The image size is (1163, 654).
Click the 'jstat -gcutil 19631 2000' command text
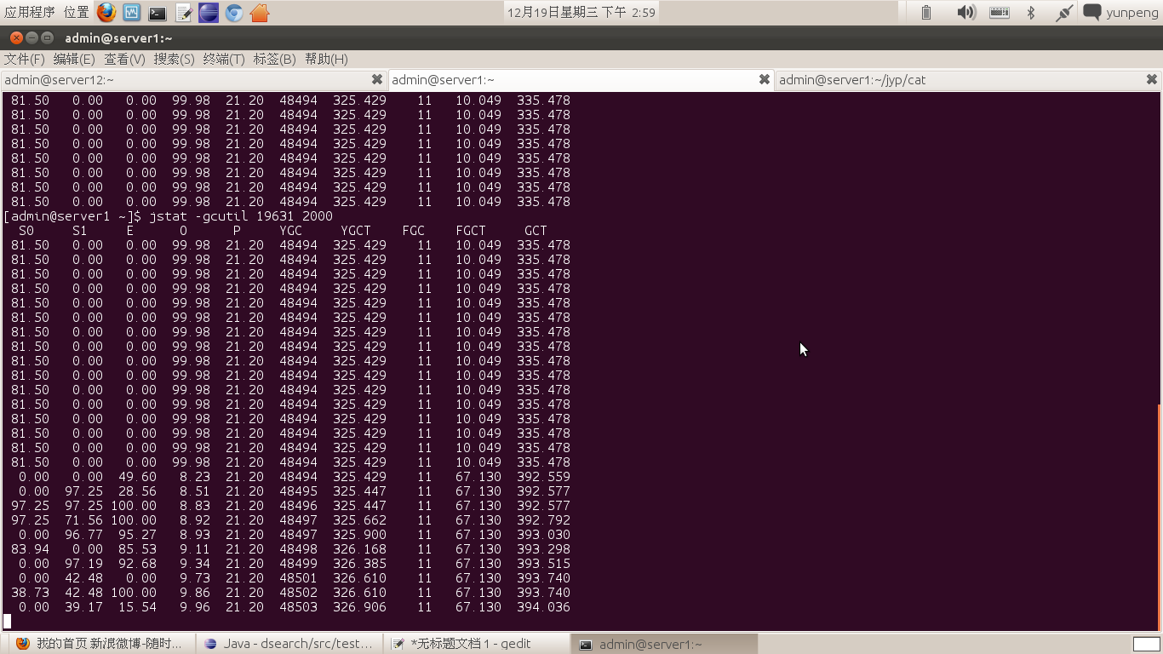(x=241, y=216)
